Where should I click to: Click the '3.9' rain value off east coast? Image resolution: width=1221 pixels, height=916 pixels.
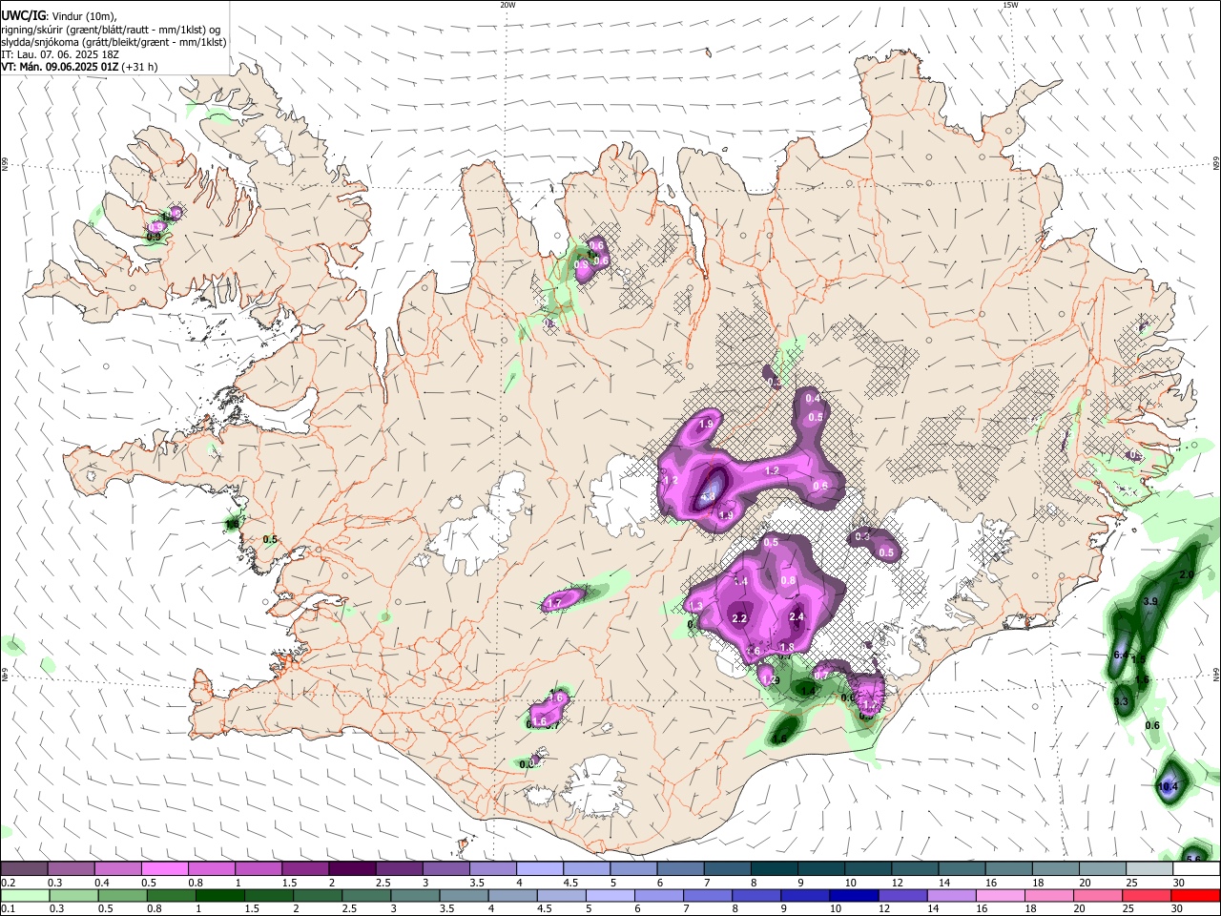pos(1150,602)
